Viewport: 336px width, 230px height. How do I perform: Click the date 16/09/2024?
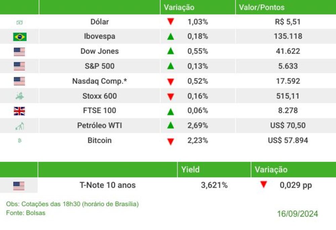point(297,214)
